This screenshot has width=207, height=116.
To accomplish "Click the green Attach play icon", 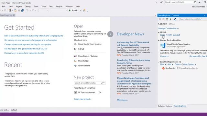I will click(x=70, y=10).
